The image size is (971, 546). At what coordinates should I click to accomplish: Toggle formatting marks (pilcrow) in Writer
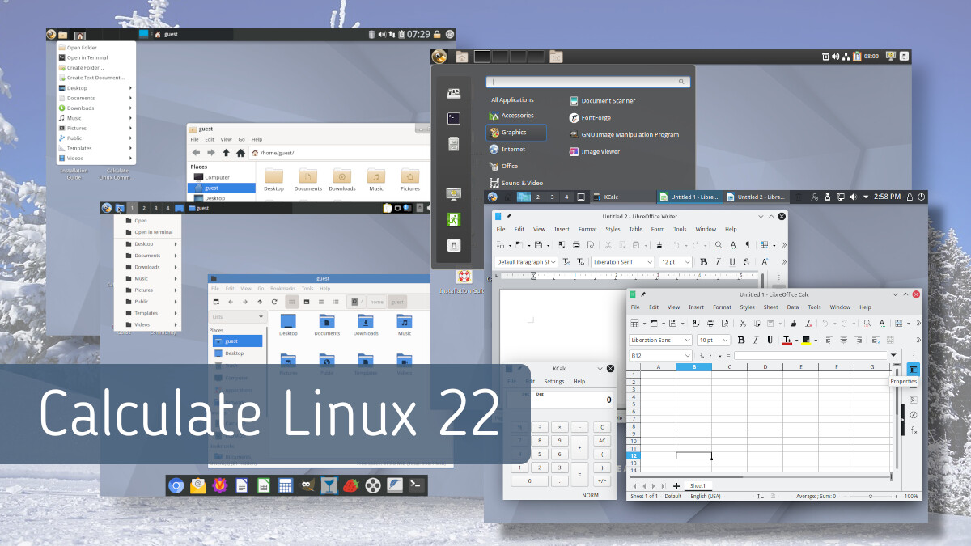click(x=747, y=244)
